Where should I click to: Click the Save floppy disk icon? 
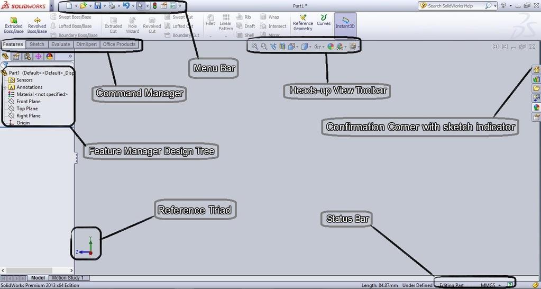click(98, 6)
